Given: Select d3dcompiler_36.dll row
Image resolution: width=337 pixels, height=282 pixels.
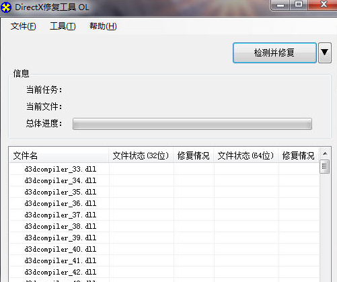Looking at the screenshot, I should pos(164,203).
